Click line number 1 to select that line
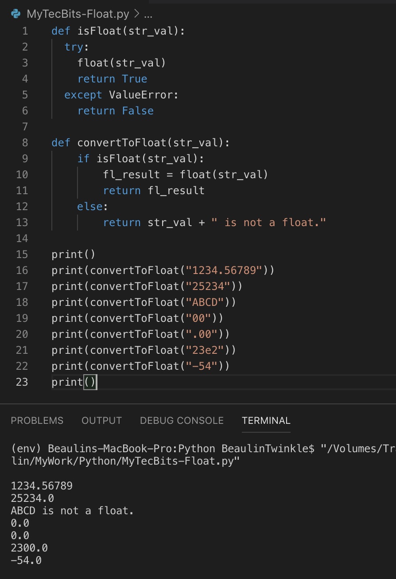Image resolution: width=396 pixels, height=579 pixels. coord(25,31)
